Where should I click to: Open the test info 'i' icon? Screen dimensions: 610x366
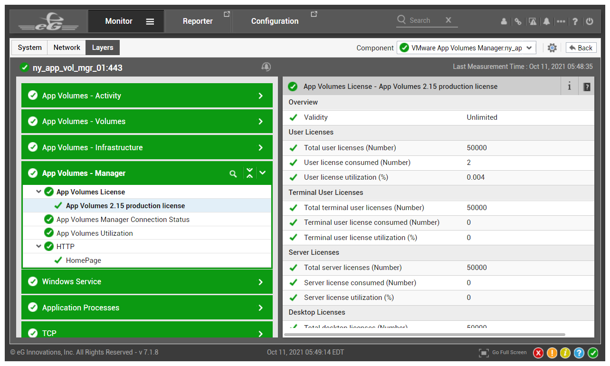click(x=569, y=87)
